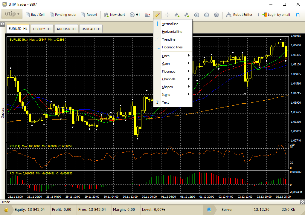Expand the Fibonacci submenu
This screenshot has height=215, width=305.
click(173, 71)
